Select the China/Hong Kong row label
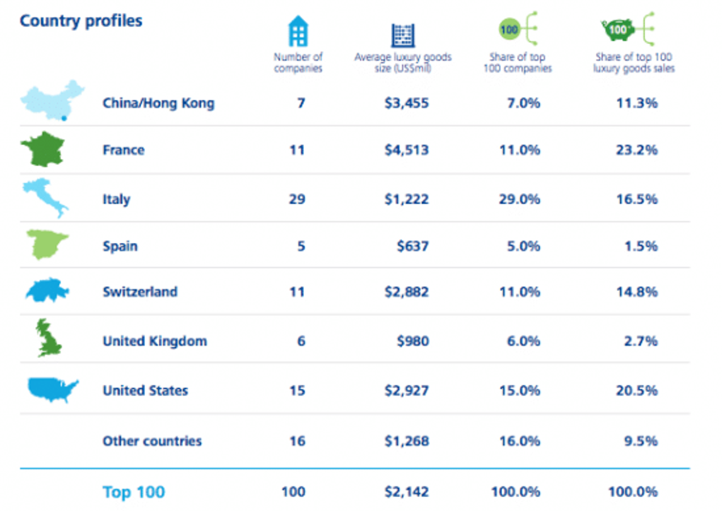The height and width of the screenshot is (511, 722). point(158,103)
